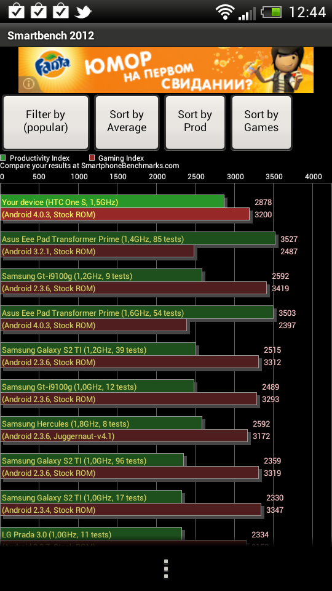The height and width of the screenshot is (591, 332).
Task: Tap the Twitter bird status icon
Action: coord(83,12)
